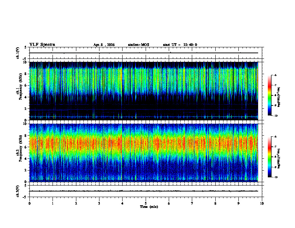Click time axis tick label "3"

(x=99, y=203)
